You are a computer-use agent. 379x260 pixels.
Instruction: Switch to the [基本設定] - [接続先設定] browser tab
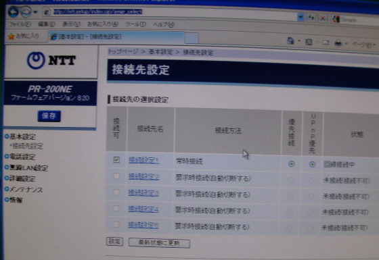pyautogui.click(x=116, y=37)
